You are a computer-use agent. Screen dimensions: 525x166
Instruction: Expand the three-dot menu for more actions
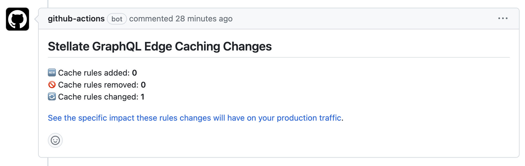pyautogui.click(x=504, y=18)
